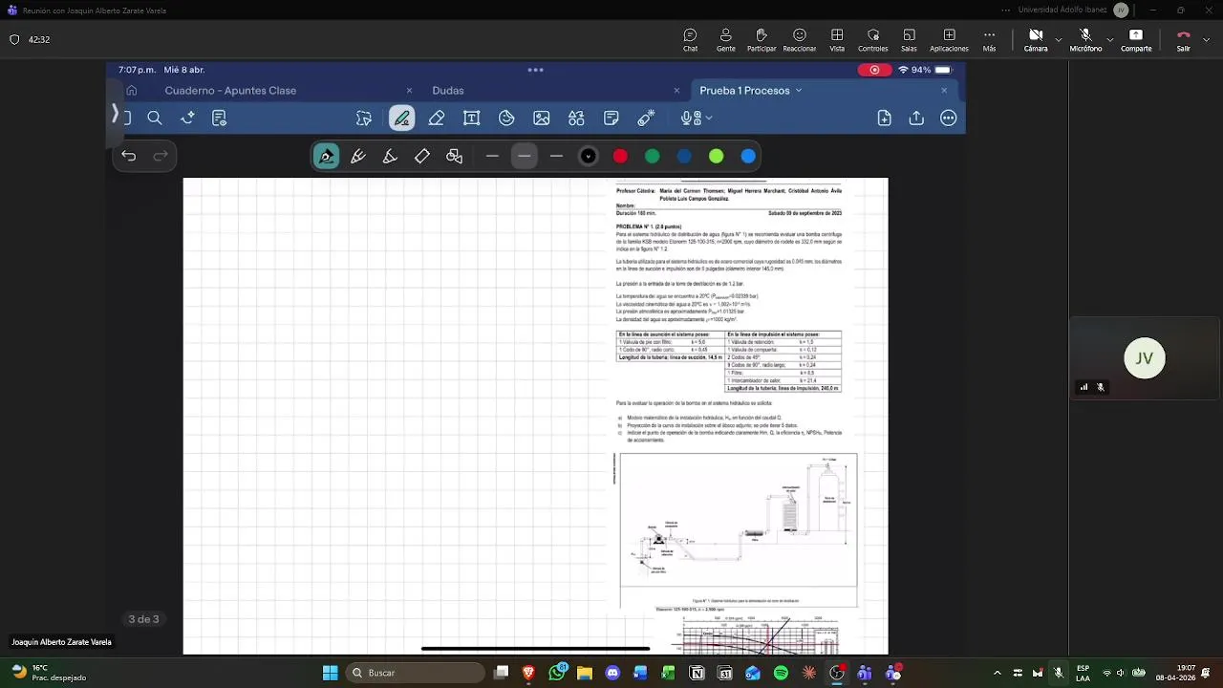Open Spotify from the Windows taskbar
The width and height of the screenshot is (1223, 688).
click(781, 673)
